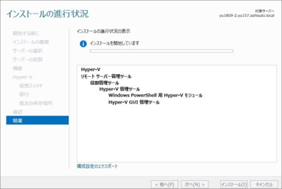Select Hyper-V item in results list
This screenshot has height=189, width=282.
[91, 69]
